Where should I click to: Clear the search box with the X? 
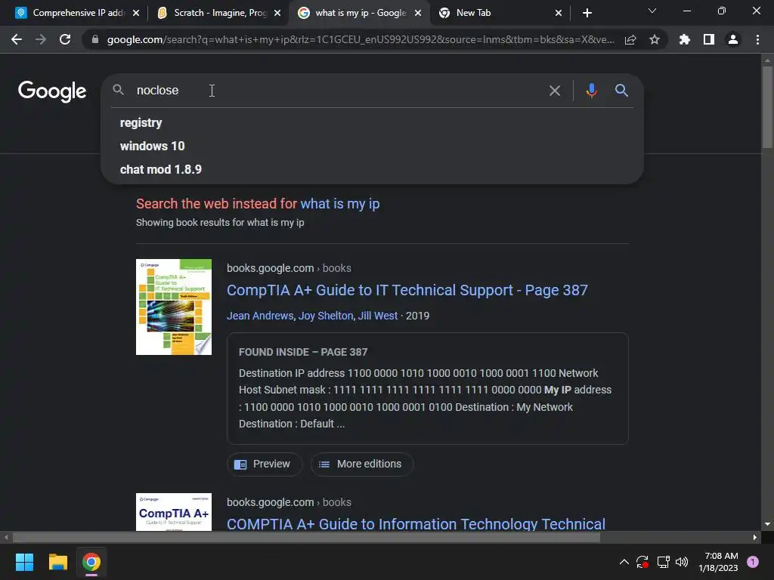(x=555, y=91)
